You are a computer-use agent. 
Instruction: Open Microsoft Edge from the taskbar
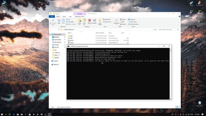14,114
